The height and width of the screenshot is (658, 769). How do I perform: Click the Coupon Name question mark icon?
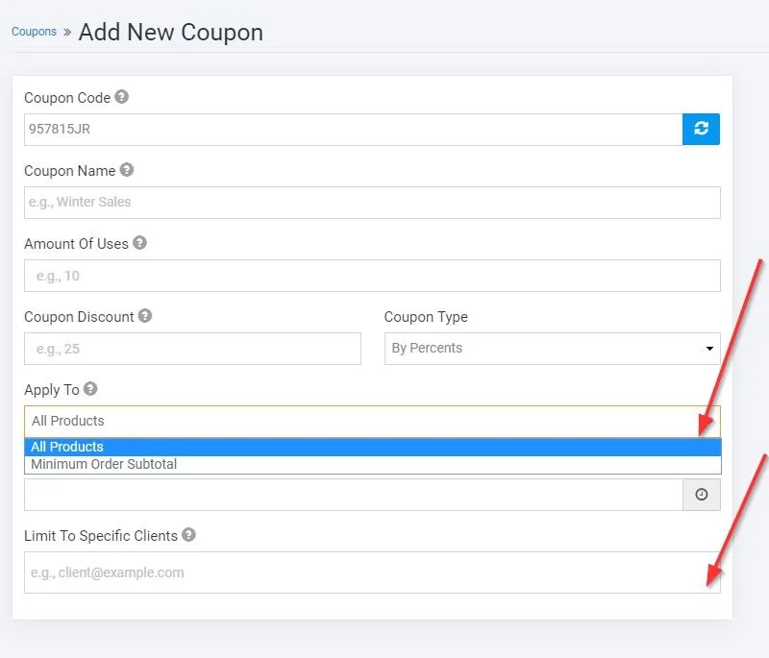[x=127, y=170]
